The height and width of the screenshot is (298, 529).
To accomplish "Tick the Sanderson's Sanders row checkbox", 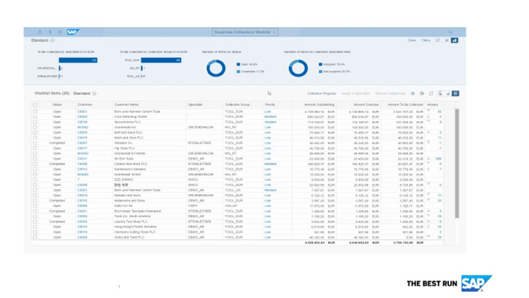I will tap(35, 169).
